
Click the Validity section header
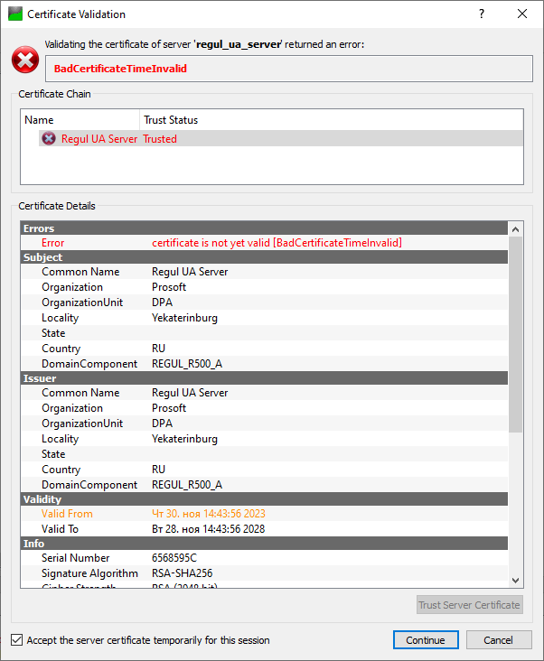pyautogui.click(x=264, y=498)
